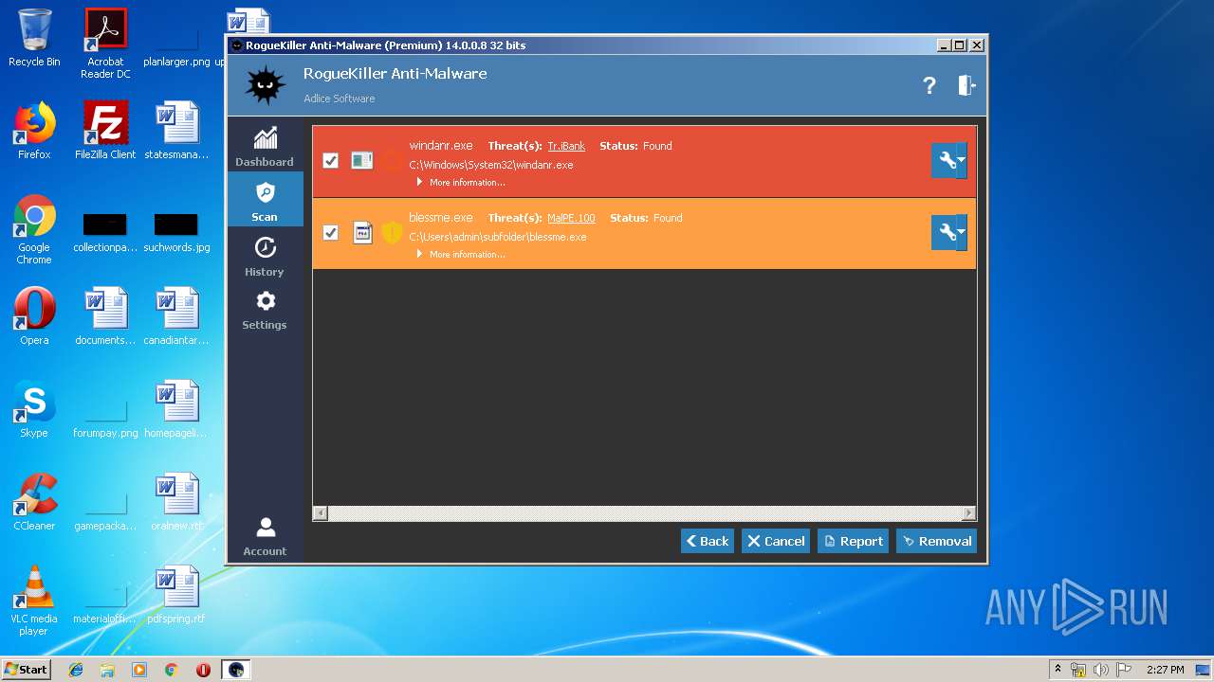The height and width of the screenshot is (682, 1214).
Task: Expand More information for blessme.exe
Action: point(461,254)
